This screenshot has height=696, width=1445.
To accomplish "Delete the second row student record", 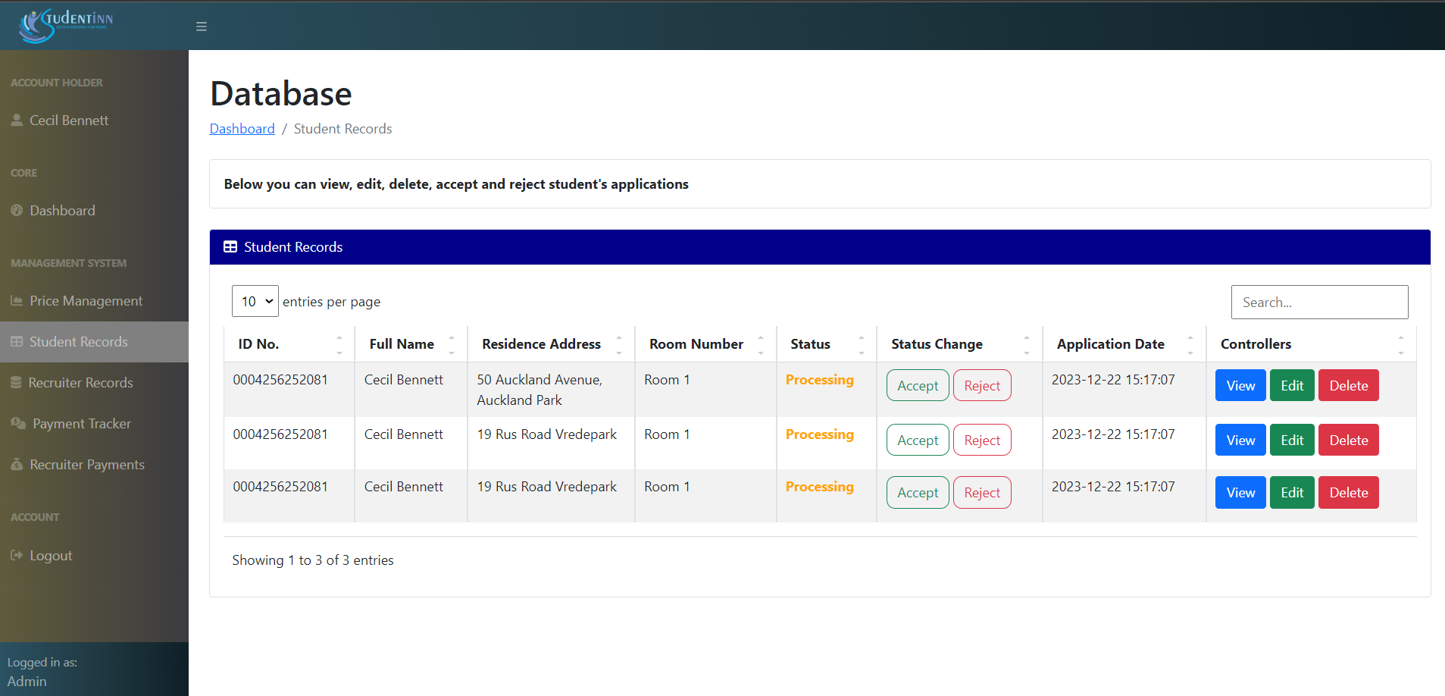I will (x=1349, y=440).
